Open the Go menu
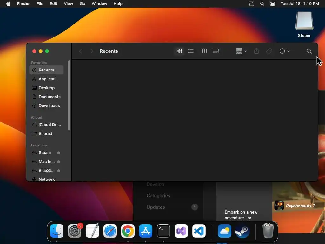The width and height of the screenshot is (325, 244). [x=83, y=4]
